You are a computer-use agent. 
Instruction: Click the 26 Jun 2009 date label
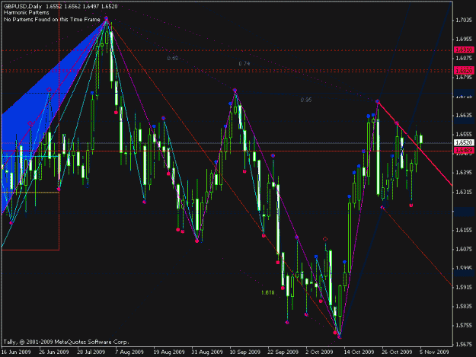point(54,352)
